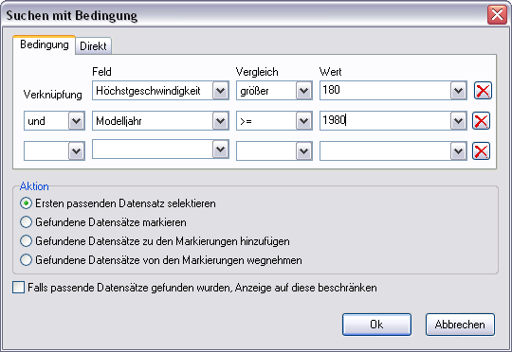Switch to the Bedingung tab
Viewport: 512px width, 352px height.
[x=45, y=44]
